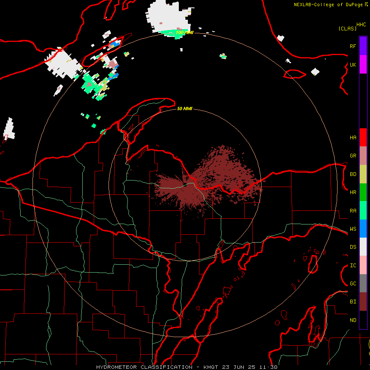The image size is (370, 370).
Task: Click the BI dark red legend swatch
Action: point(363,302)
